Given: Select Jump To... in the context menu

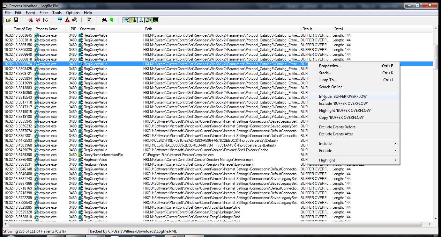Looking at the screenshot, I should pyautogui.click(x=354, y=80).
